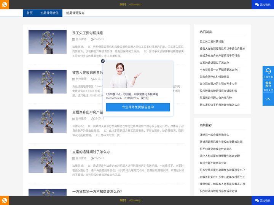
Task: Open recommended link 律师你好，如果本人老家是长春市
Action: pos(222,184)
